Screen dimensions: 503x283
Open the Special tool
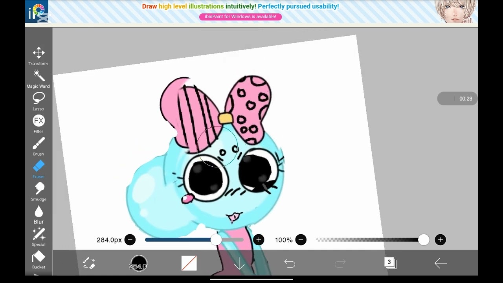pyautogui.click(x=39, y=237)
